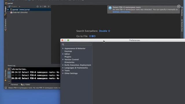The image size is (185, 104).
Task: Select Plugins in Preferences list
Action: [68, 57]
